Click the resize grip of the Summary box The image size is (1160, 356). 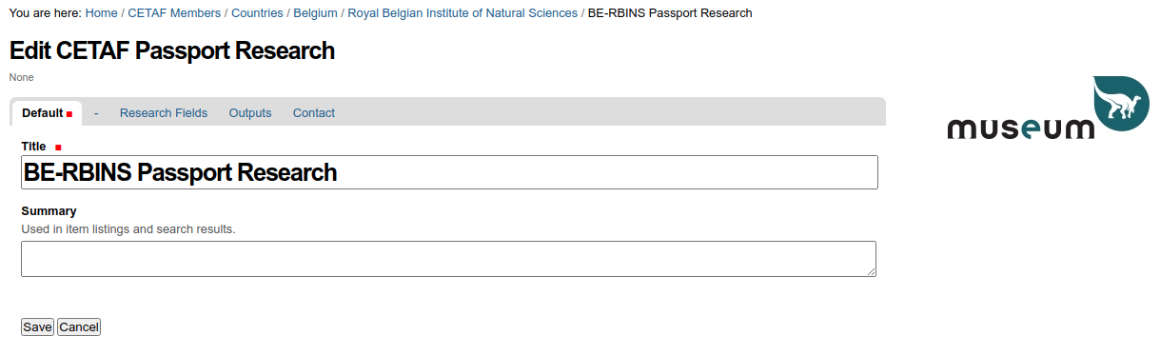click(871, 271)
